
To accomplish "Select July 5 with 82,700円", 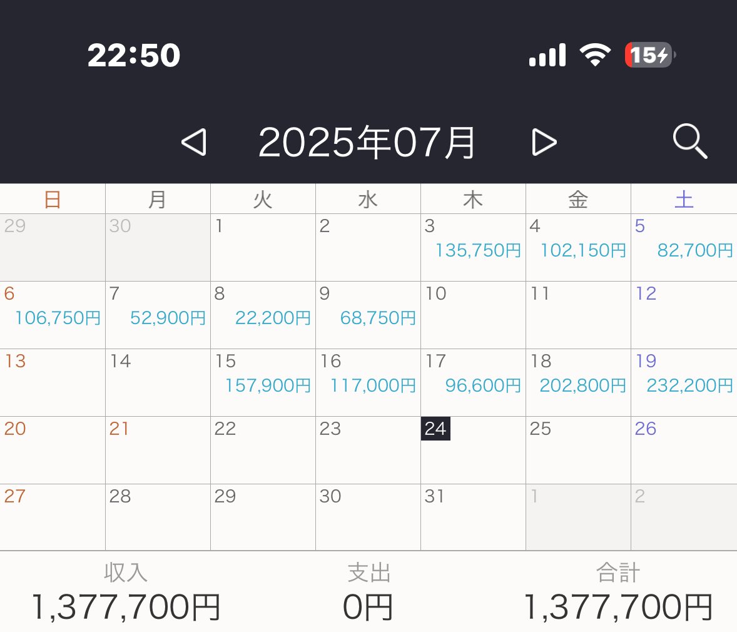I will [x=684, y=247].
